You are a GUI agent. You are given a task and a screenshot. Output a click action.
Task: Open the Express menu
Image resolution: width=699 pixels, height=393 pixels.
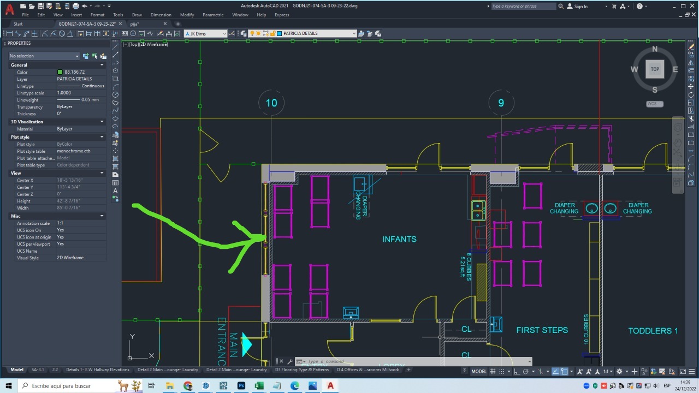pos(282,15)
